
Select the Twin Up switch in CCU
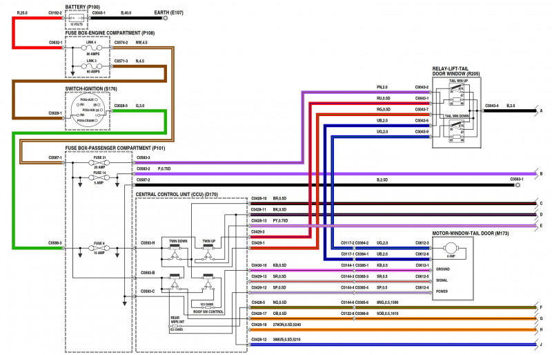[x=208, y=251]
